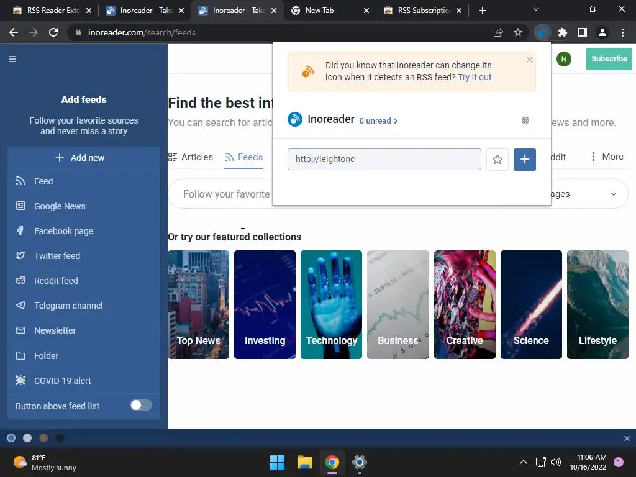This screenshot has height=477, width=636.
Task: Show hidden system tray icons
Action: 524,462
